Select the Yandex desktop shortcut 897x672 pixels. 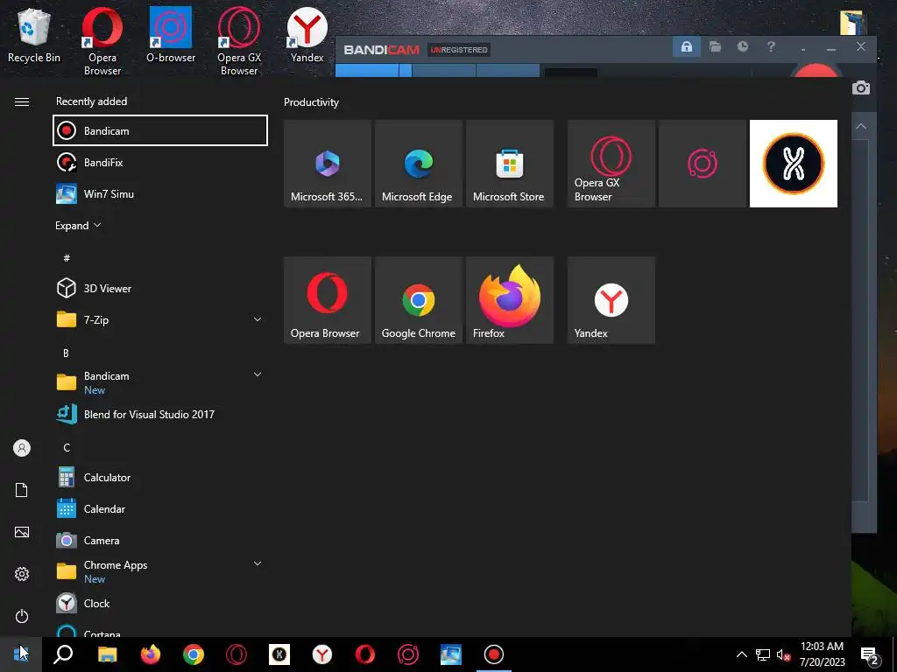click(307, 35)
